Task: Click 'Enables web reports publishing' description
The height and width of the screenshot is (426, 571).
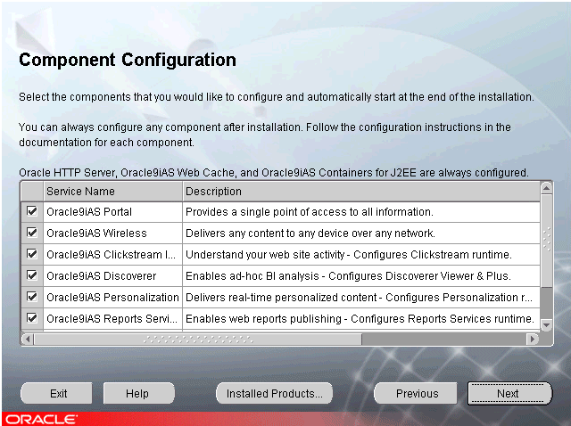Action: click(361, 319)
